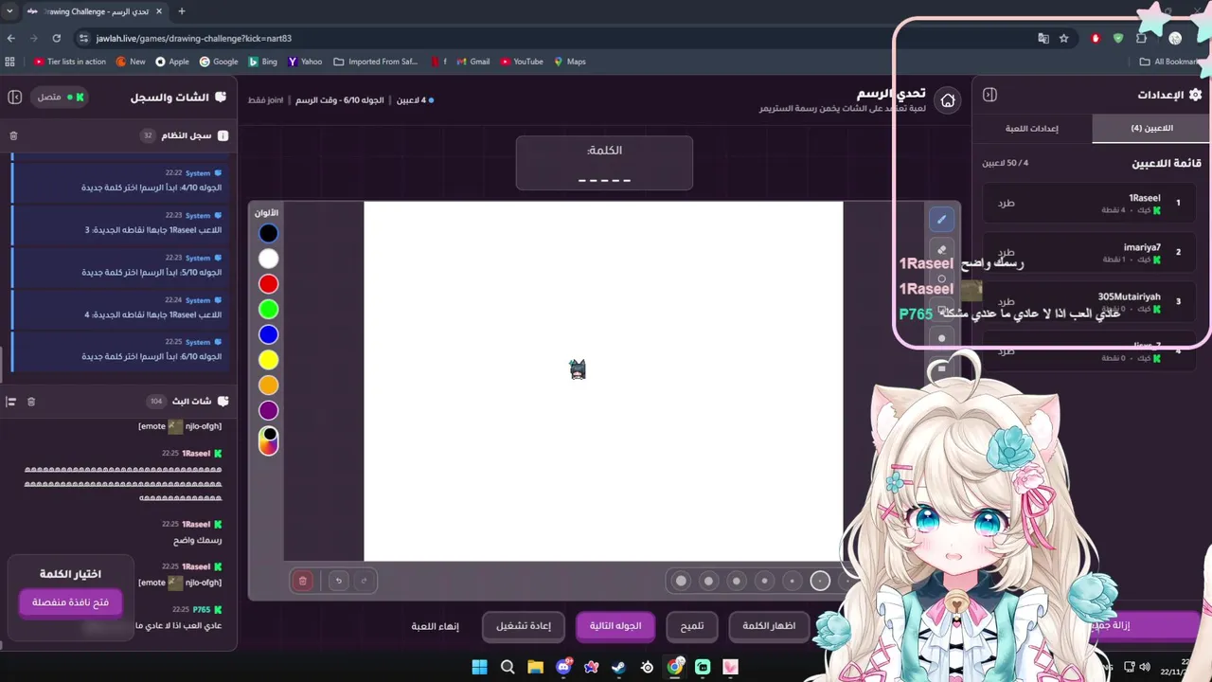Reload the browser page

(57, 38)
